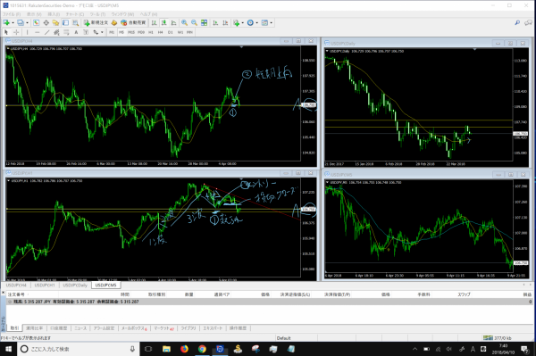Select the crosshair cursor tool
Viewport: 536px width, 356px height.
pyautogui.click(x=16, y=32)
